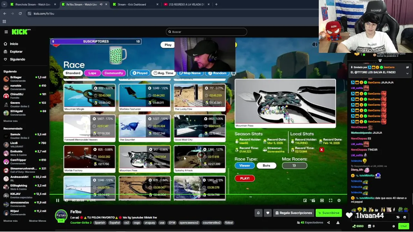Open Emikukis recommended channel
The image size is (413, 232).
tap(25, 153)
